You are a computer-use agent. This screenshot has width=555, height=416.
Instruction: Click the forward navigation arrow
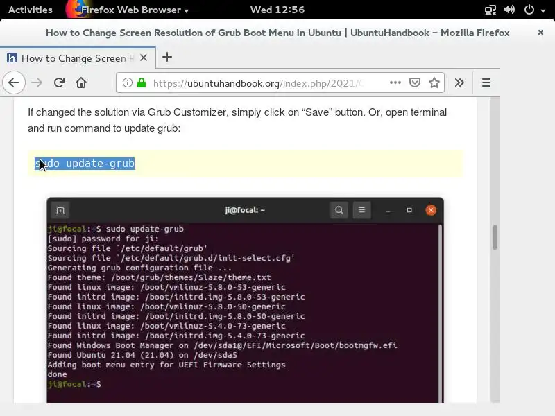pyautogui.click(x=37, y=83)
